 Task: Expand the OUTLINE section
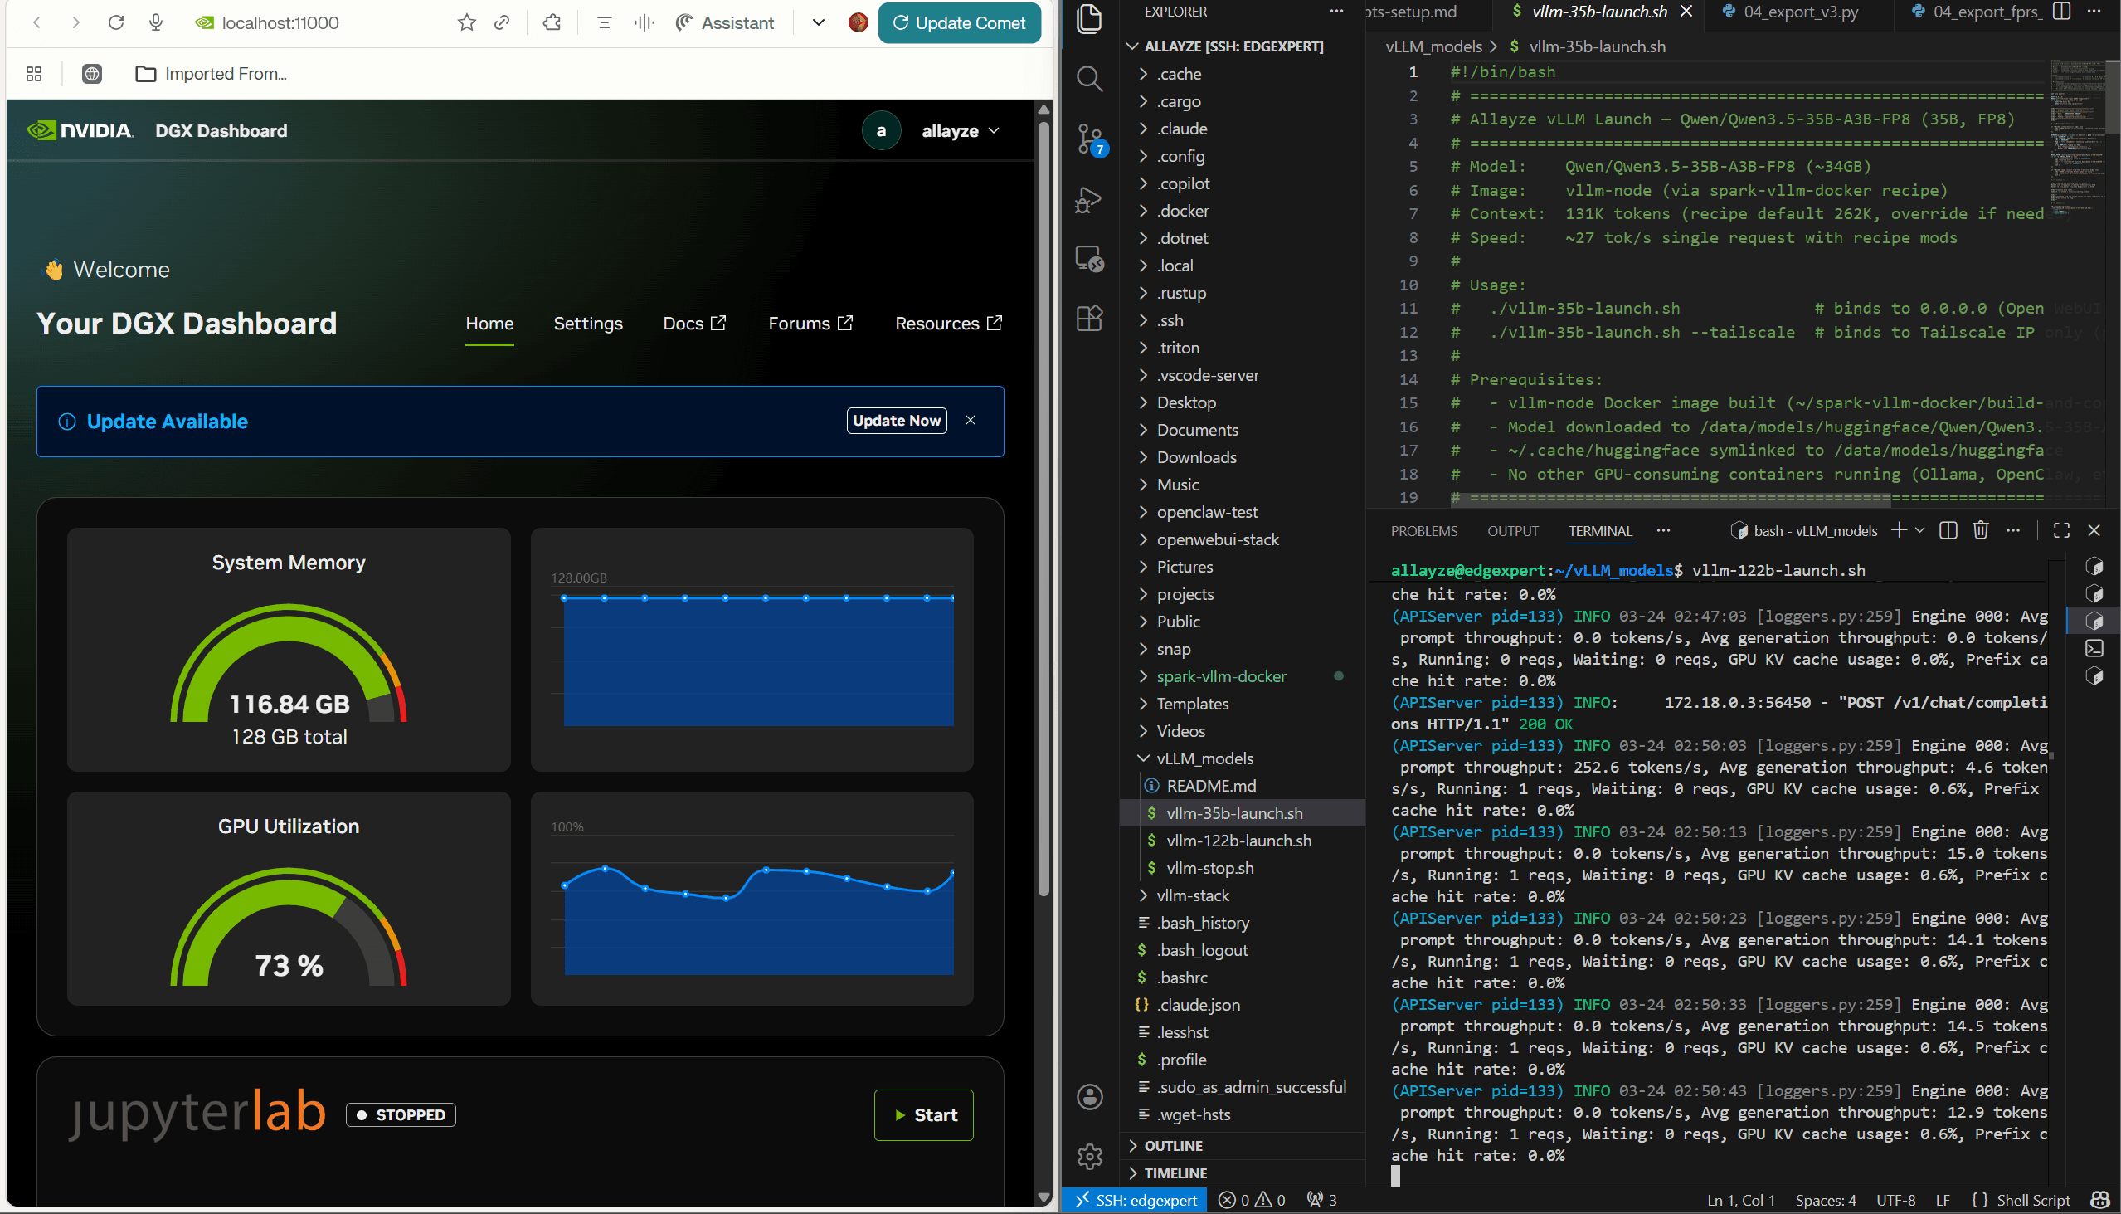coord(1242,1146)
